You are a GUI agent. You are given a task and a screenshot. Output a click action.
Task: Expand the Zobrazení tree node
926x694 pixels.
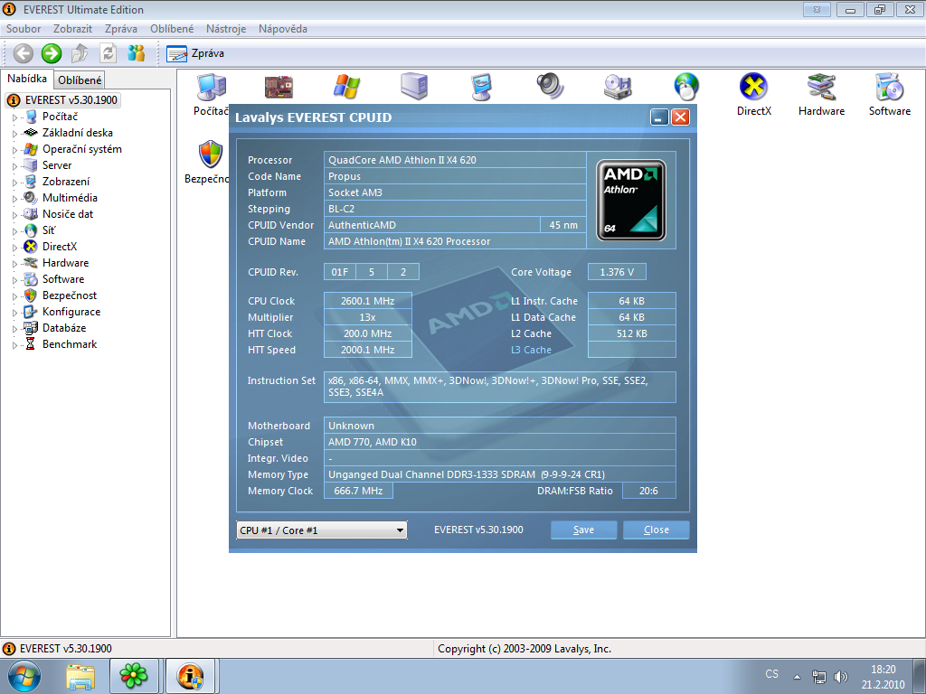(x=14, y=183)
